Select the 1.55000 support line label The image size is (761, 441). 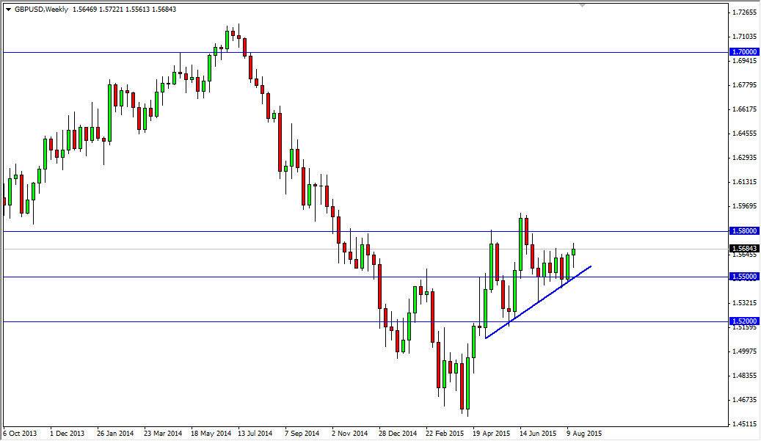click(x=743, y=276)
